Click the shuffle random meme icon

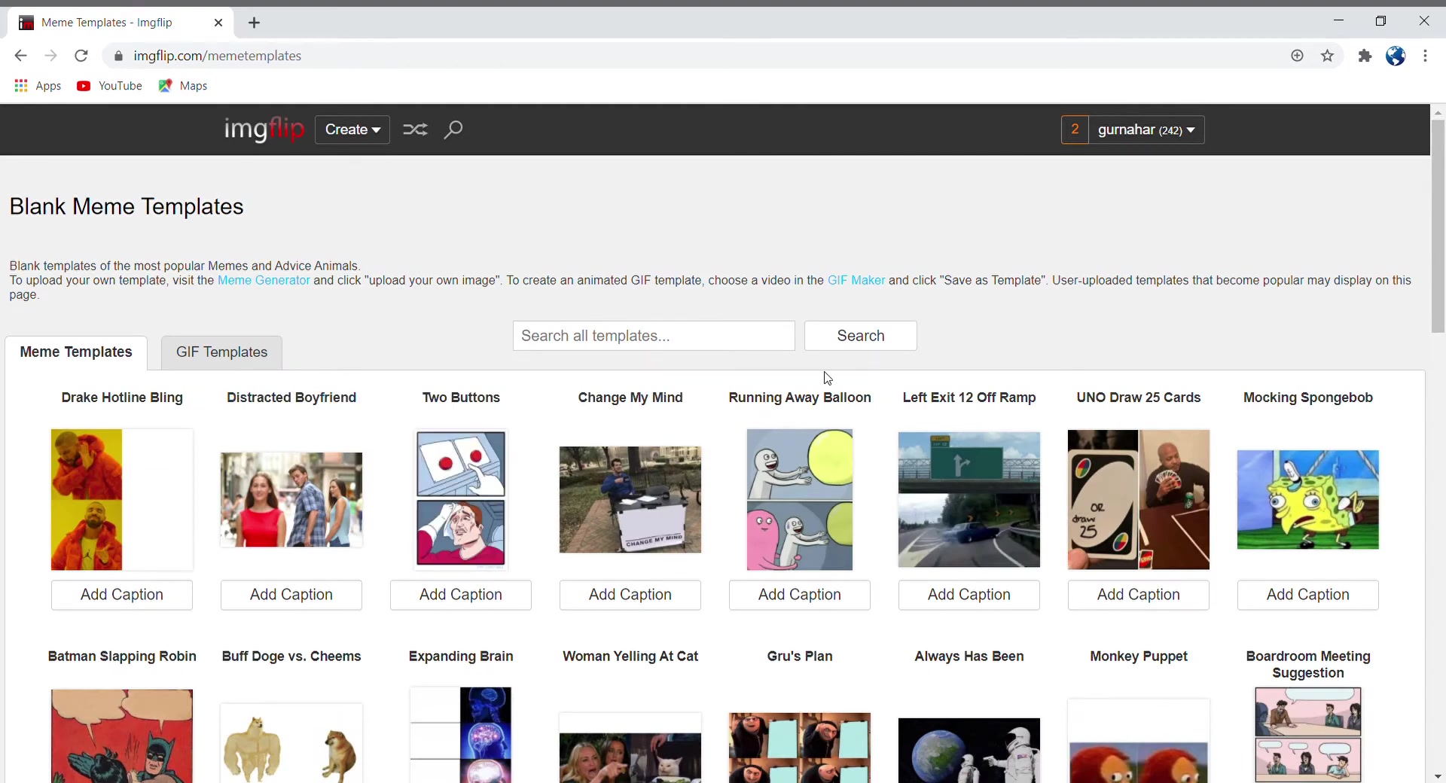pyautogui.click(x=415, y=129)
